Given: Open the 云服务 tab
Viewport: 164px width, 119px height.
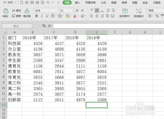Looking at the screenshot, I should 157,3.
